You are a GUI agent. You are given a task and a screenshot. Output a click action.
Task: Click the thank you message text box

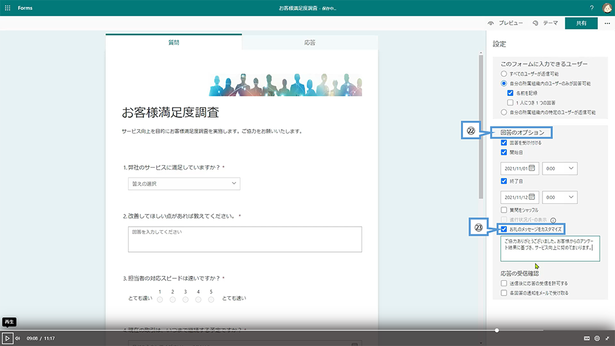point(550,248)
